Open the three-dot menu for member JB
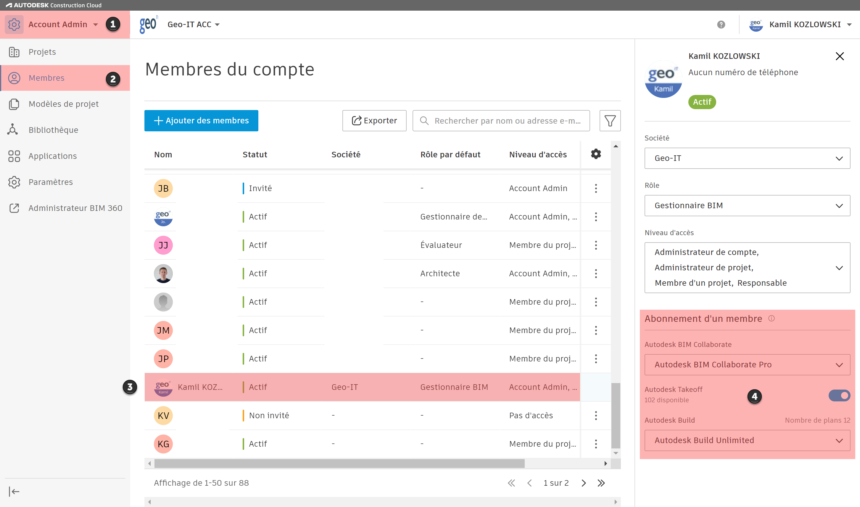 (x=596, y=188)
